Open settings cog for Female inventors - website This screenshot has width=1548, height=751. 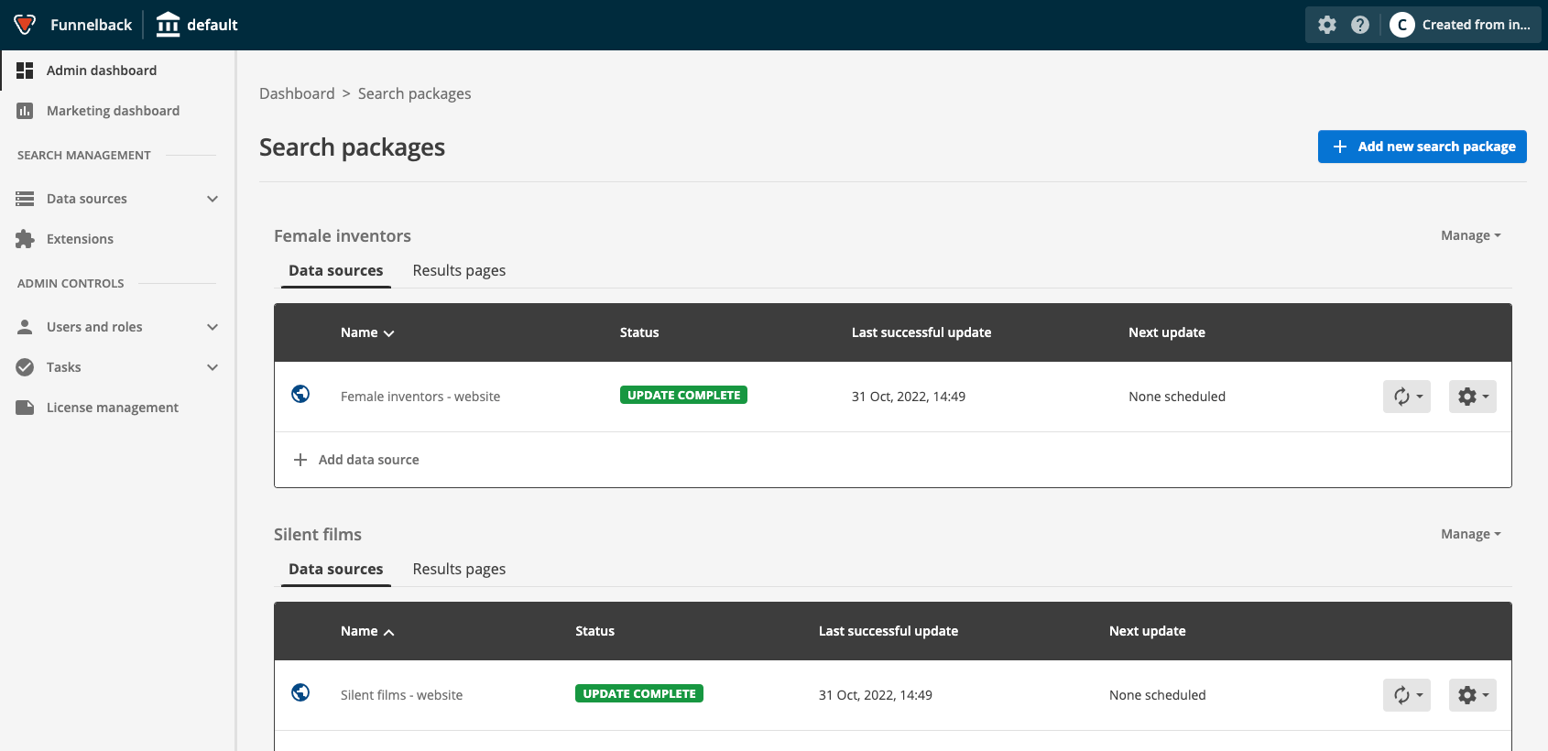(x=1473, y=397)
